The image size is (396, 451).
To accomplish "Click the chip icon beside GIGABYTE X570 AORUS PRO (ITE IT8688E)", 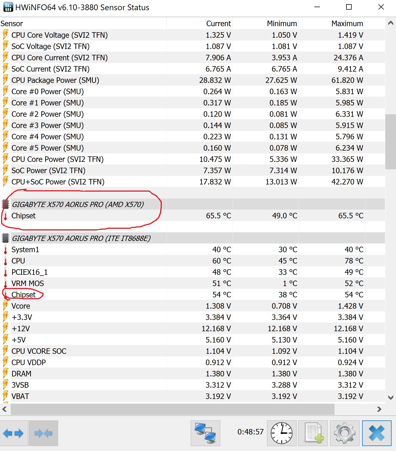I will [6, 238].
